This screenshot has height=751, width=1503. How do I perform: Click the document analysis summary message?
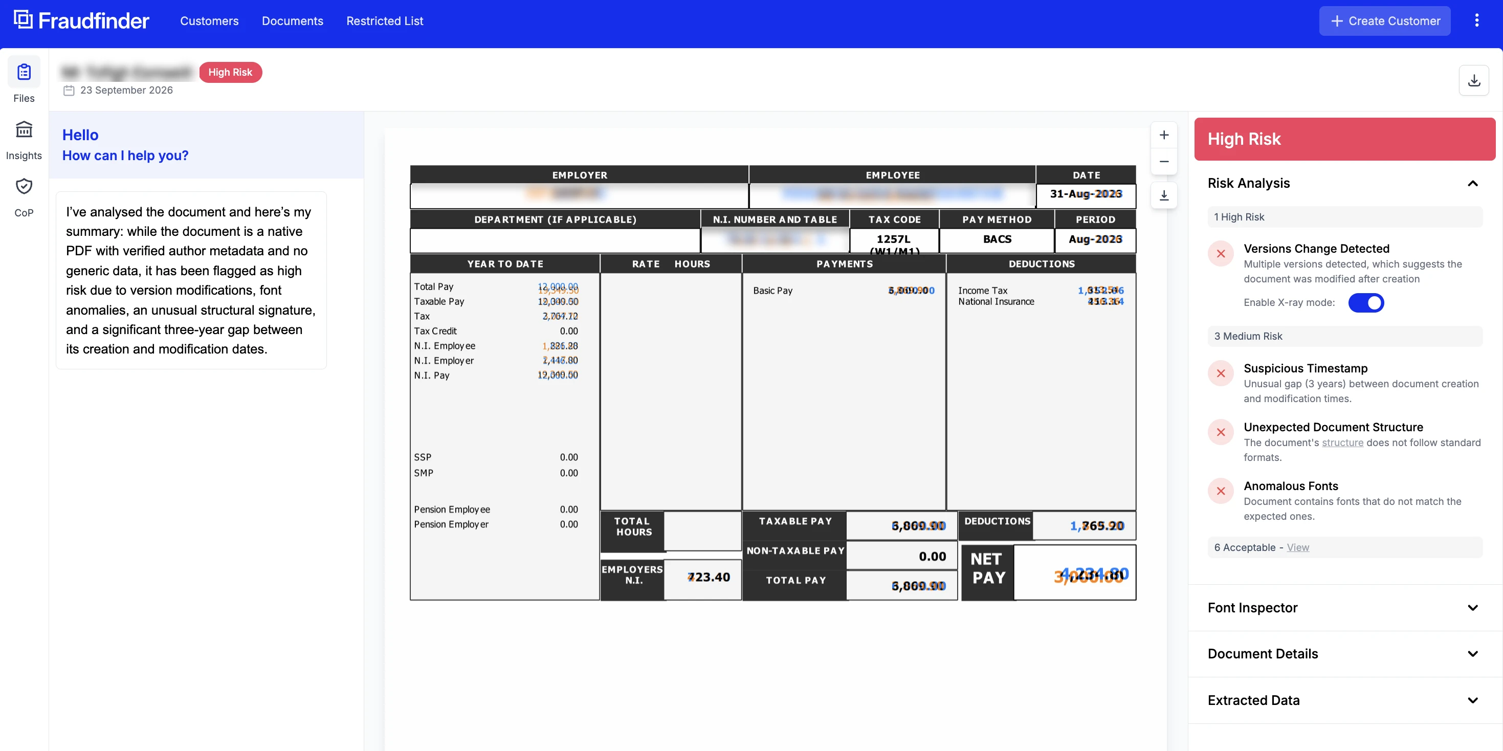191,280
